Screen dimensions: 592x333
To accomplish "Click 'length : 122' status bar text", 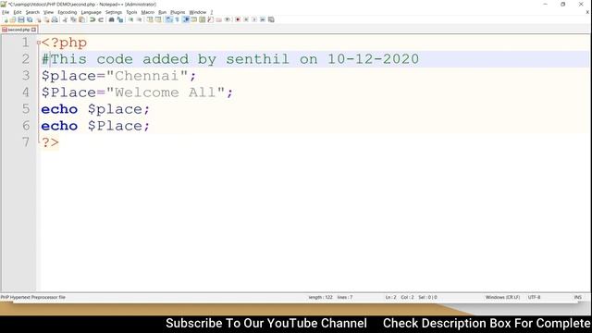I will 321,298.
